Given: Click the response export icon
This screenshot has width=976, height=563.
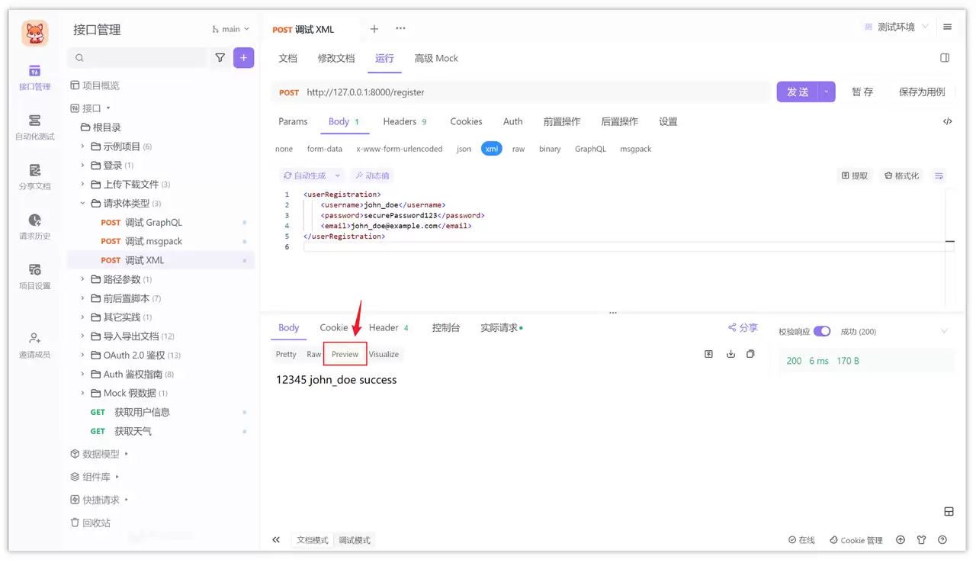Looking at the screenshot, I should [x=708, y=354].
